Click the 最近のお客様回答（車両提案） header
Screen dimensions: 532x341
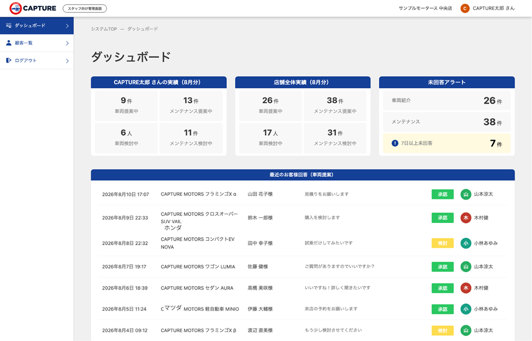(303, 175)
